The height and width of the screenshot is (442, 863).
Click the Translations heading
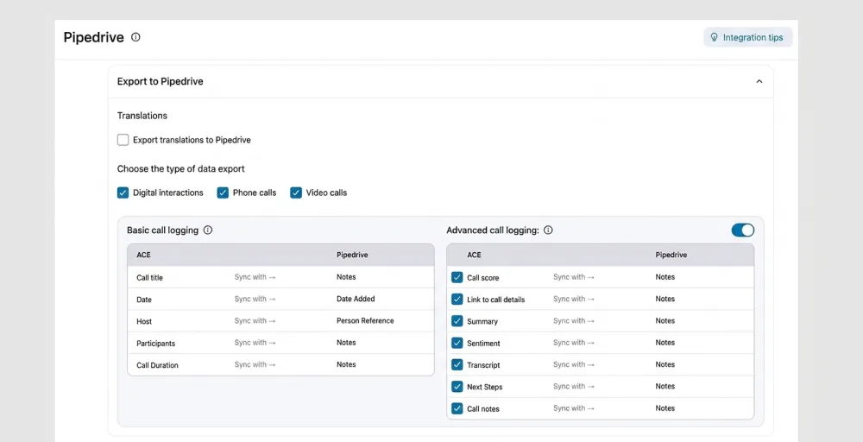point(142,116)
